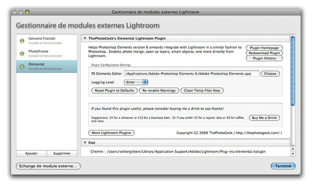The height and width of the screenshot is (184, 312).
Task: Select the Genuine Fractals plugin entry
Action: (x=46, y=41)
